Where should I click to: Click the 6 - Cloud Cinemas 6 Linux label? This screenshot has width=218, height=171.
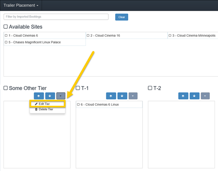[x=100, y=105]
